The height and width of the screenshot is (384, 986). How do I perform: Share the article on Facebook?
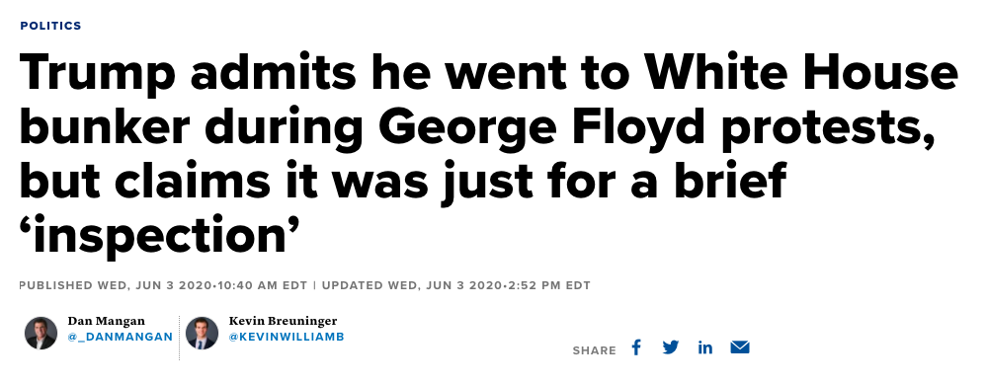[636, 347]
